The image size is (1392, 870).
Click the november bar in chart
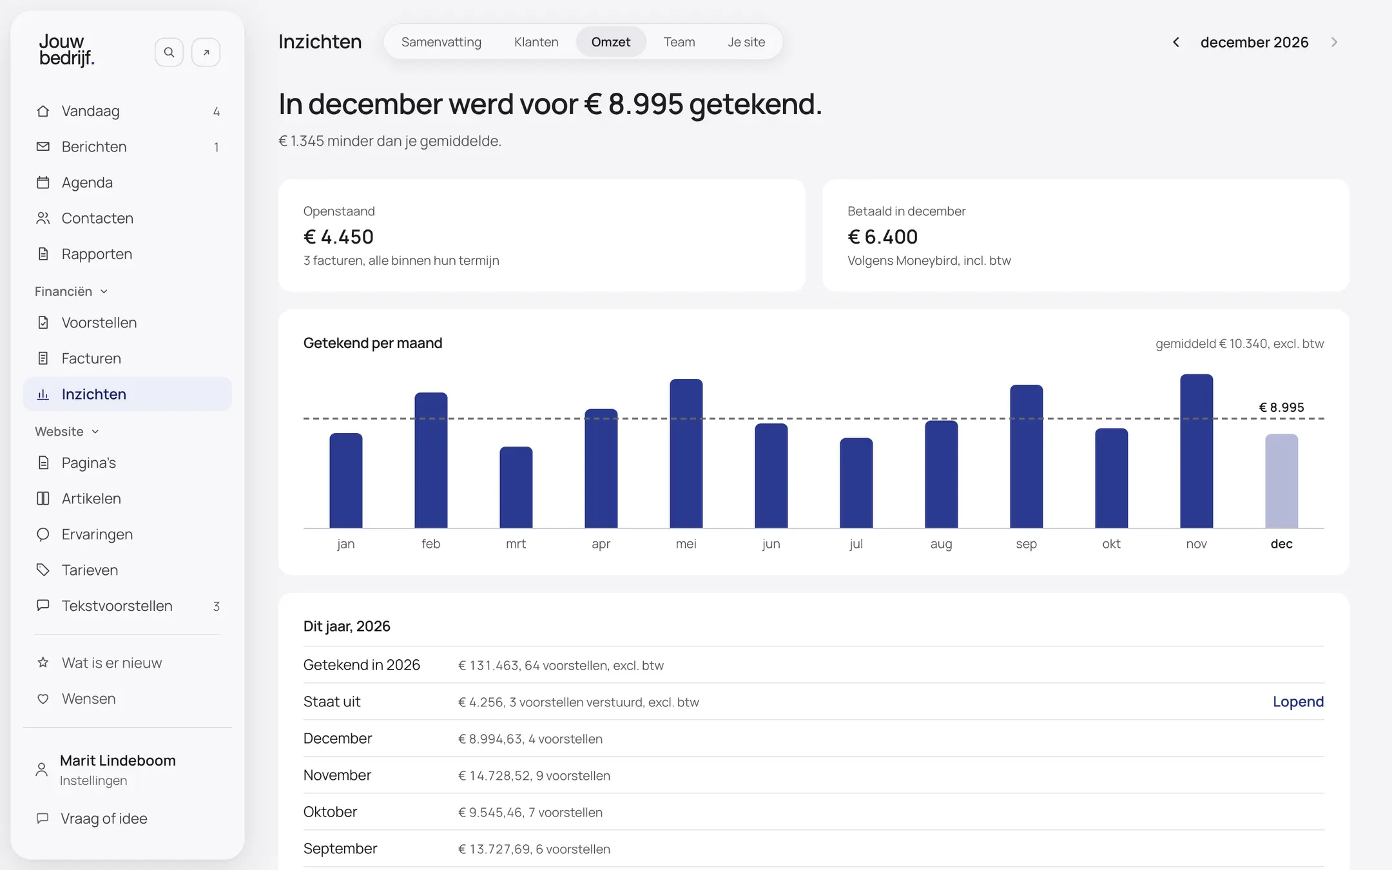[1197, 451]
